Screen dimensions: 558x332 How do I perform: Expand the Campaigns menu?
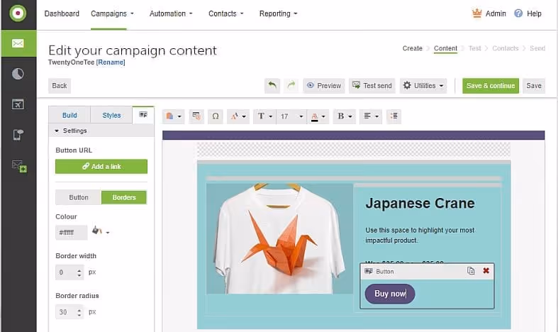click(112, 13)
